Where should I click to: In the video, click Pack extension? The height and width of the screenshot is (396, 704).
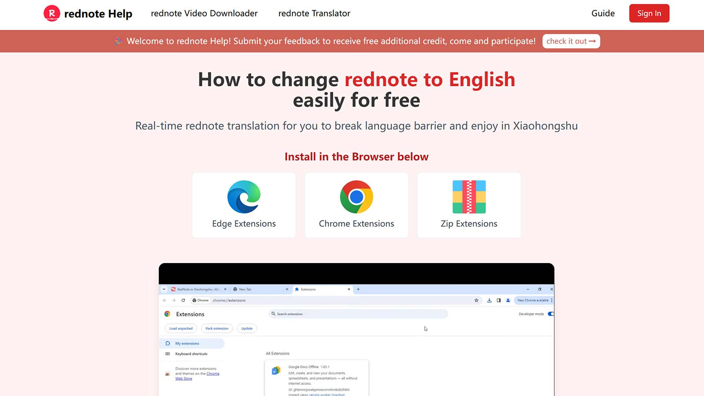[x=217, y=328]
